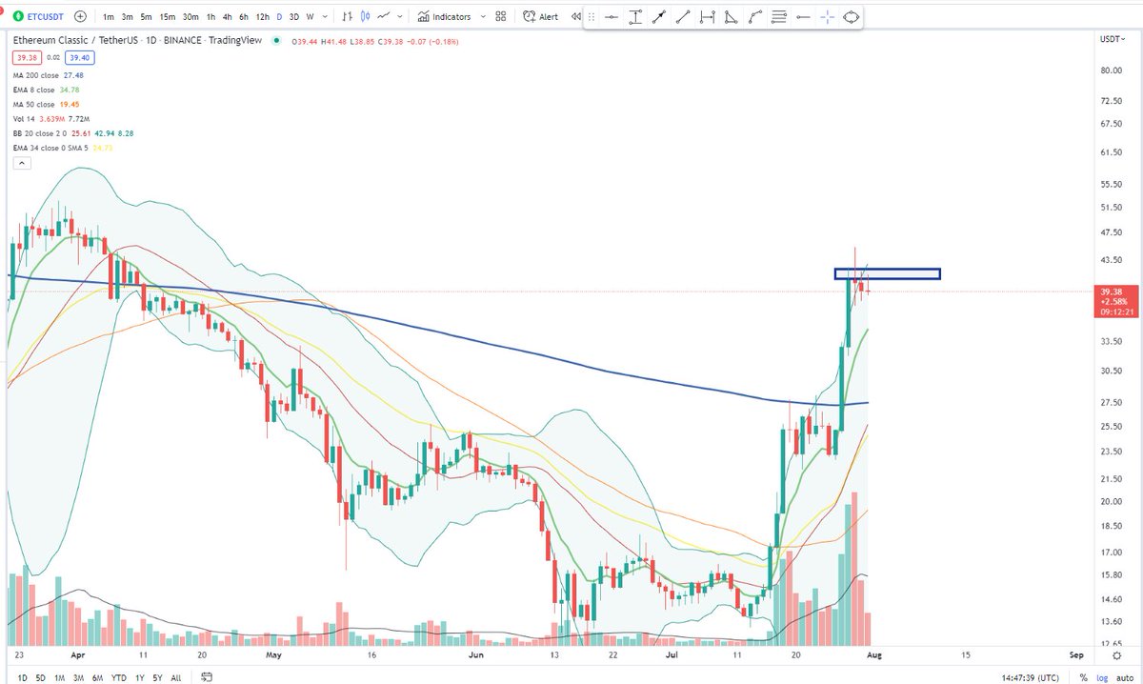This screenshot has height=684, width=1143.
Task: Collapse the indicator legend list
Action: pyautogui.click(x=21, y=162)
